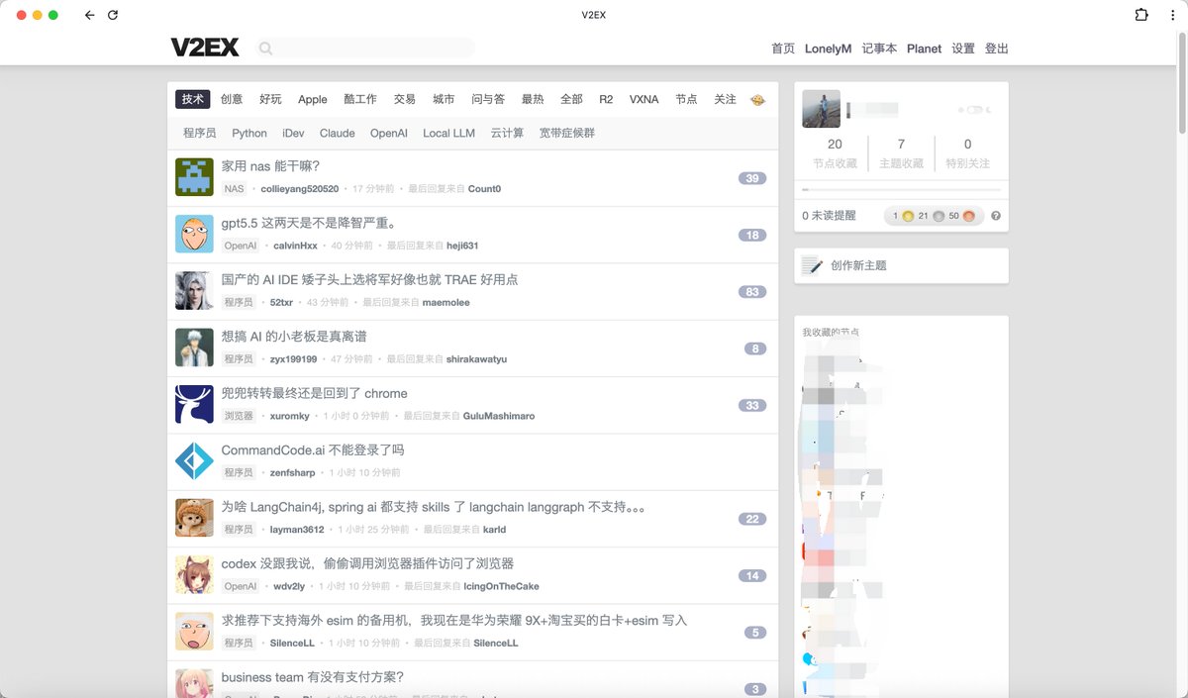Click avatar of collieyang520520's NAS topic
This screenshot has height=698, width=1188.
194,176
